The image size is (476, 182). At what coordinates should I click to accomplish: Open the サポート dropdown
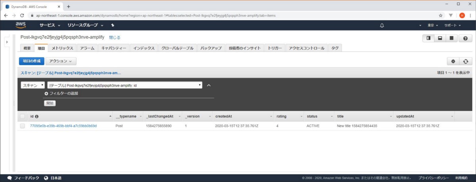(x=453, y=25)
